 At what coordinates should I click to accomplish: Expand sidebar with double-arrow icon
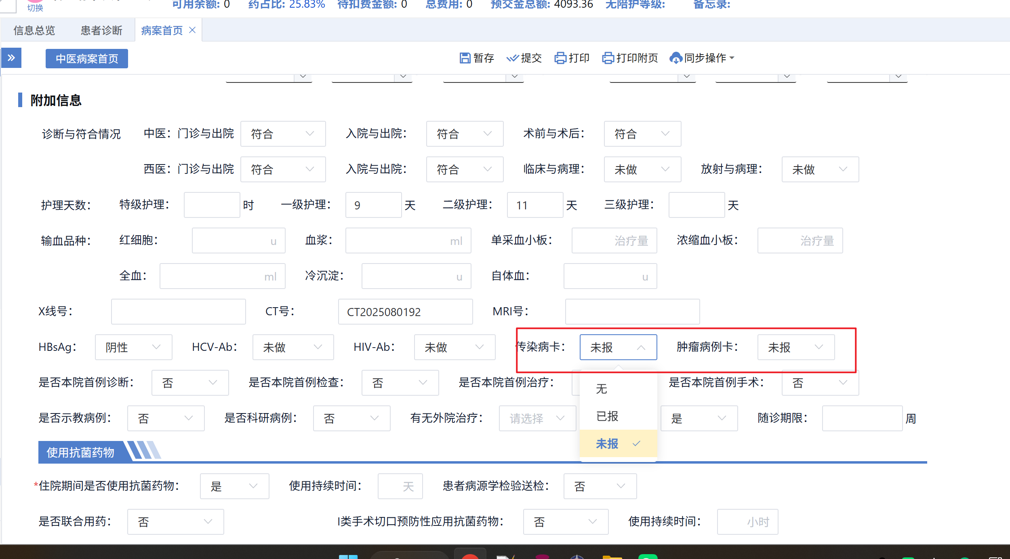(x=11, y=58)
